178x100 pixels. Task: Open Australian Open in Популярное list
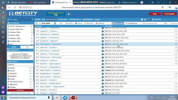(x=15, y=41)
